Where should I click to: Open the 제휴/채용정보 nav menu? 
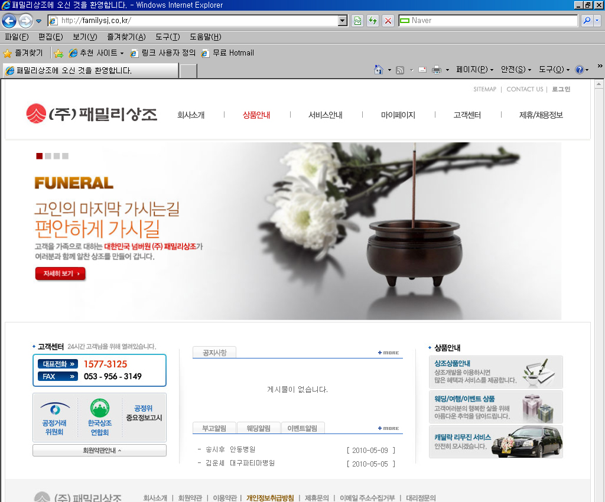(541, 115)
